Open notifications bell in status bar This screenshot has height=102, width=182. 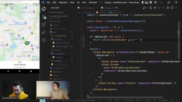click(x=176, y=100)
